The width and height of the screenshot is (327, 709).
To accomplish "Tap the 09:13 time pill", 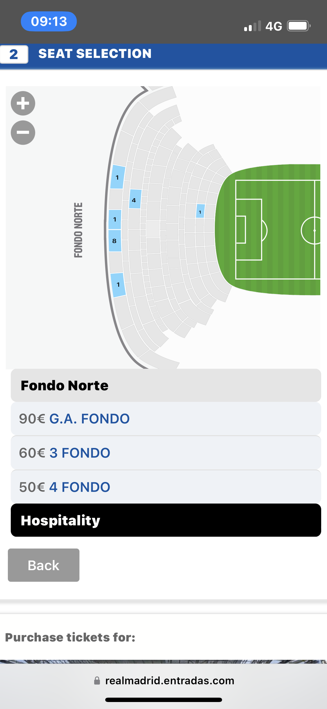I will pyautogui.click(x=49, y=22).
